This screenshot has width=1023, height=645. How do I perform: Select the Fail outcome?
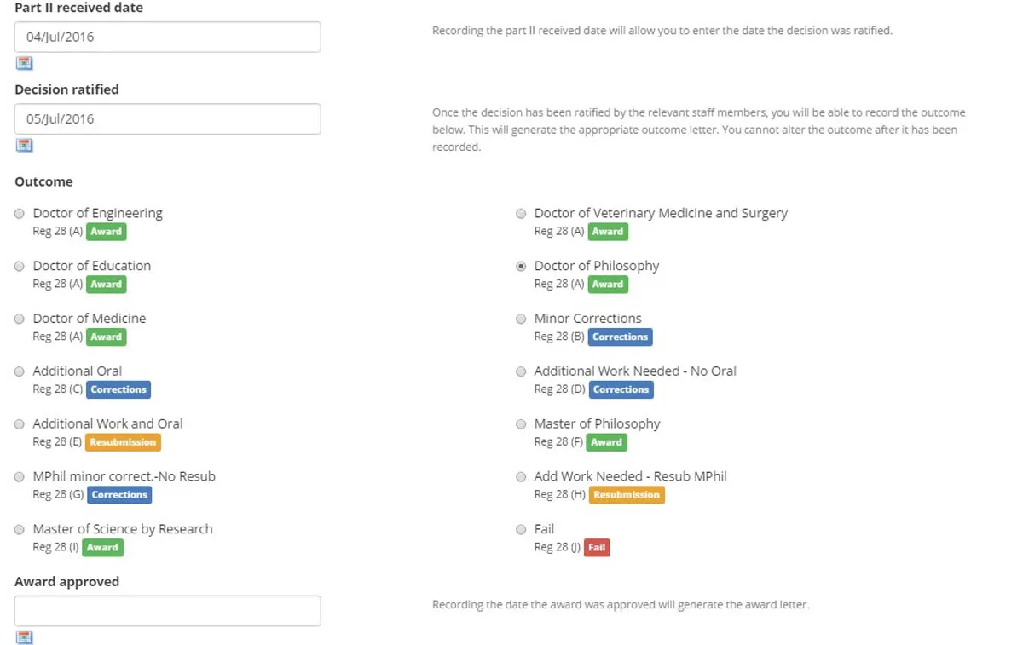pos(521,529)
